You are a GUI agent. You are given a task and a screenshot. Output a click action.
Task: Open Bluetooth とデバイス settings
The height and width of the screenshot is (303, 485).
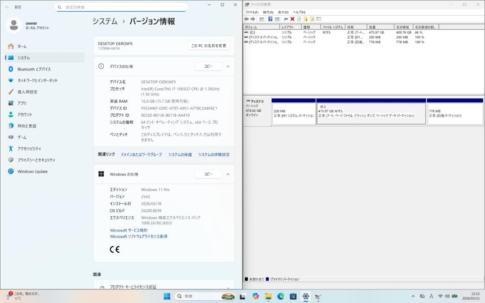point(45,69)
